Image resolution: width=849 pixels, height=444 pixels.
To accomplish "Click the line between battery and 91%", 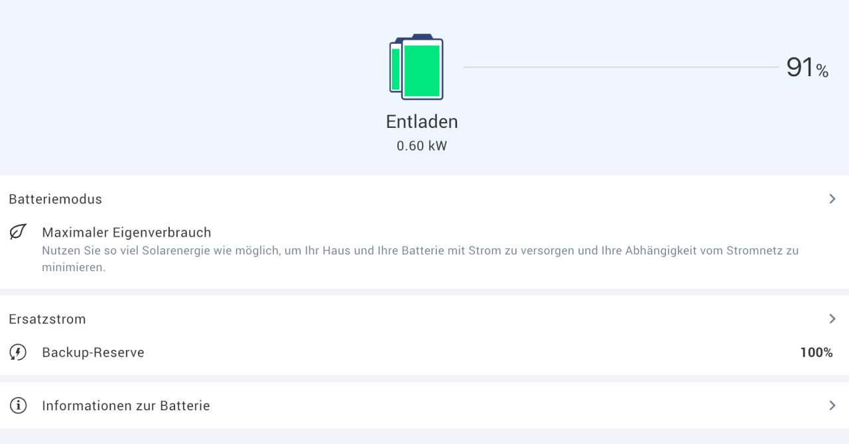I will point(621,67).
